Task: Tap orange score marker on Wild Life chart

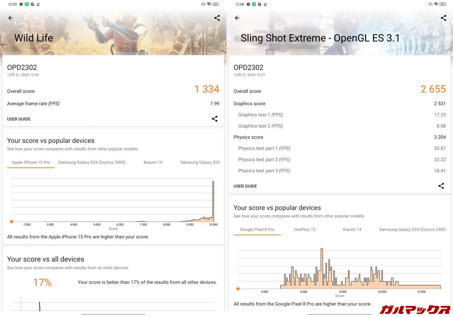Action: point(12,221)
